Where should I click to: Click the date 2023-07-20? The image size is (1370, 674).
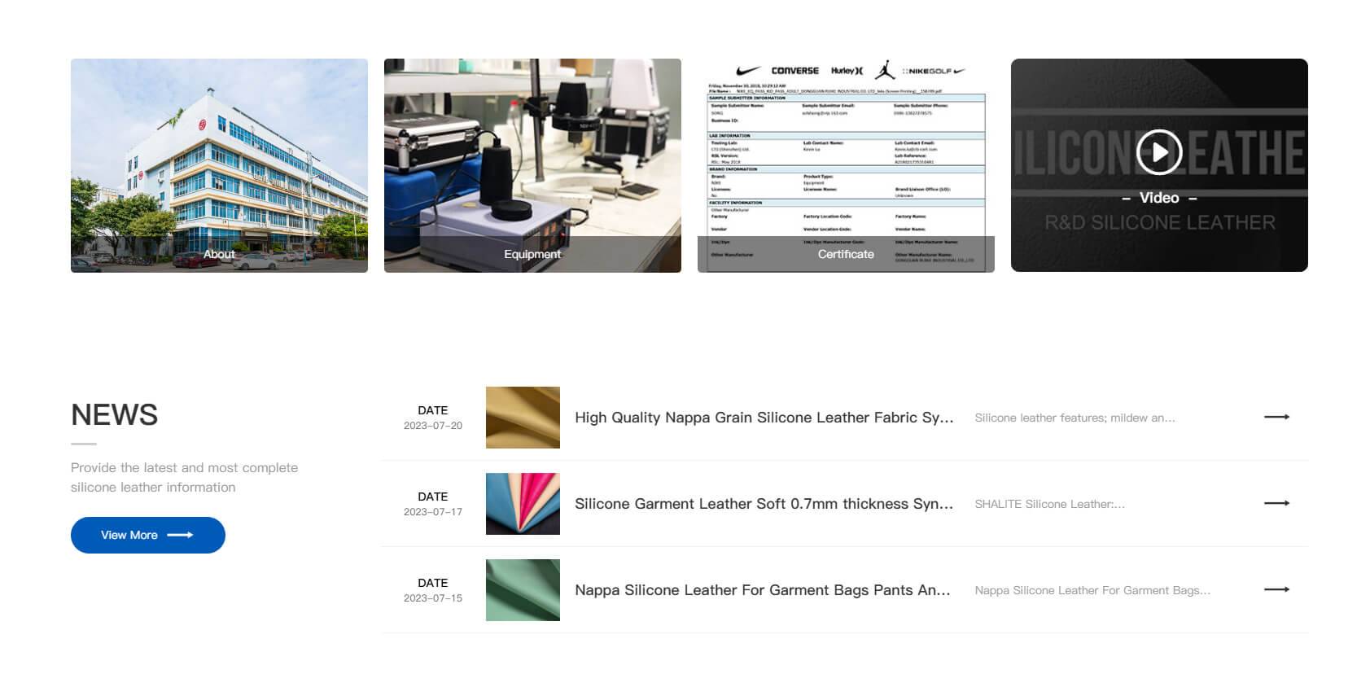[433, 426]
